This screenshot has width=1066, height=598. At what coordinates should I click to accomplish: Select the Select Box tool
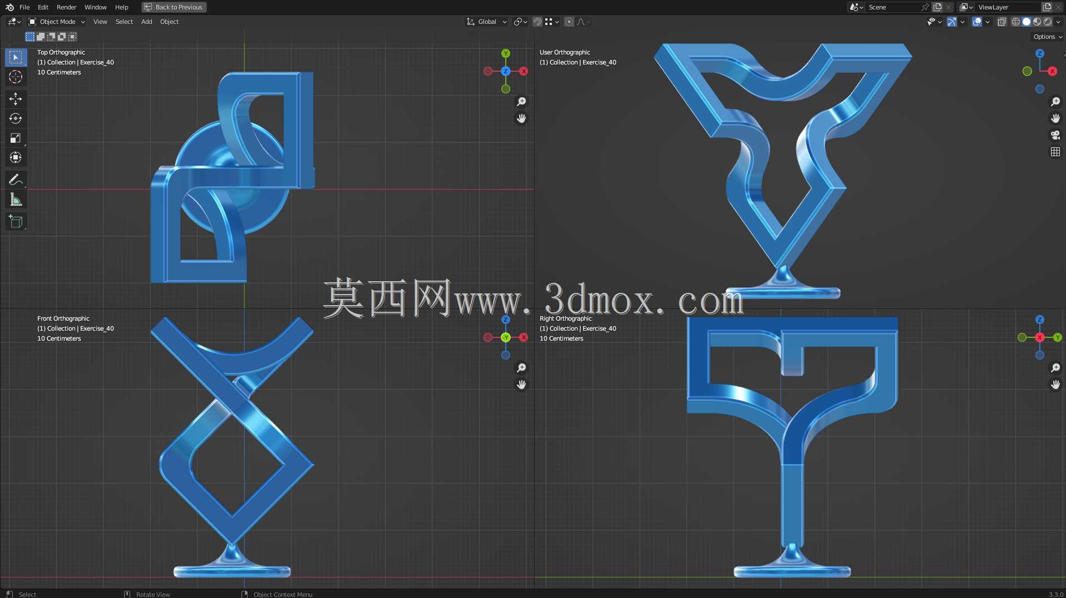16,57
